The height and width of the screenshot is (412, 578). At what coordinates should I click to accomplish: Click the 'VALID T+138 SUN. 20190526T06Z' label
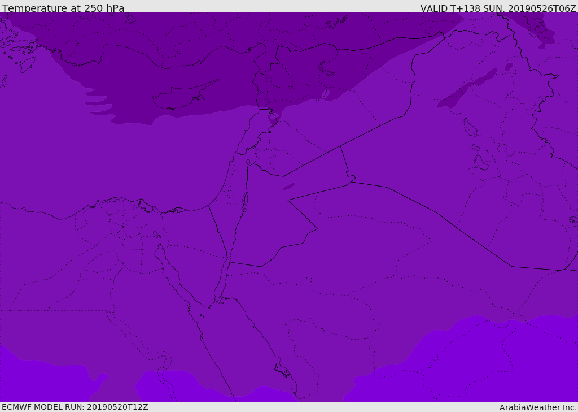click(498, 8)
